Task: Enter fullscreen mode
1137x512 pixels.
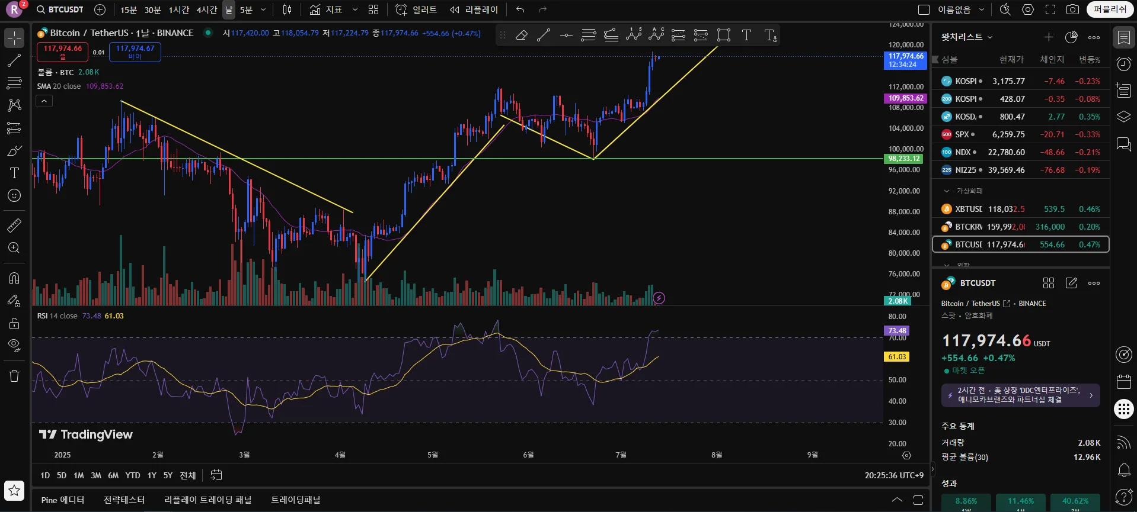Action: point(1050,9)
